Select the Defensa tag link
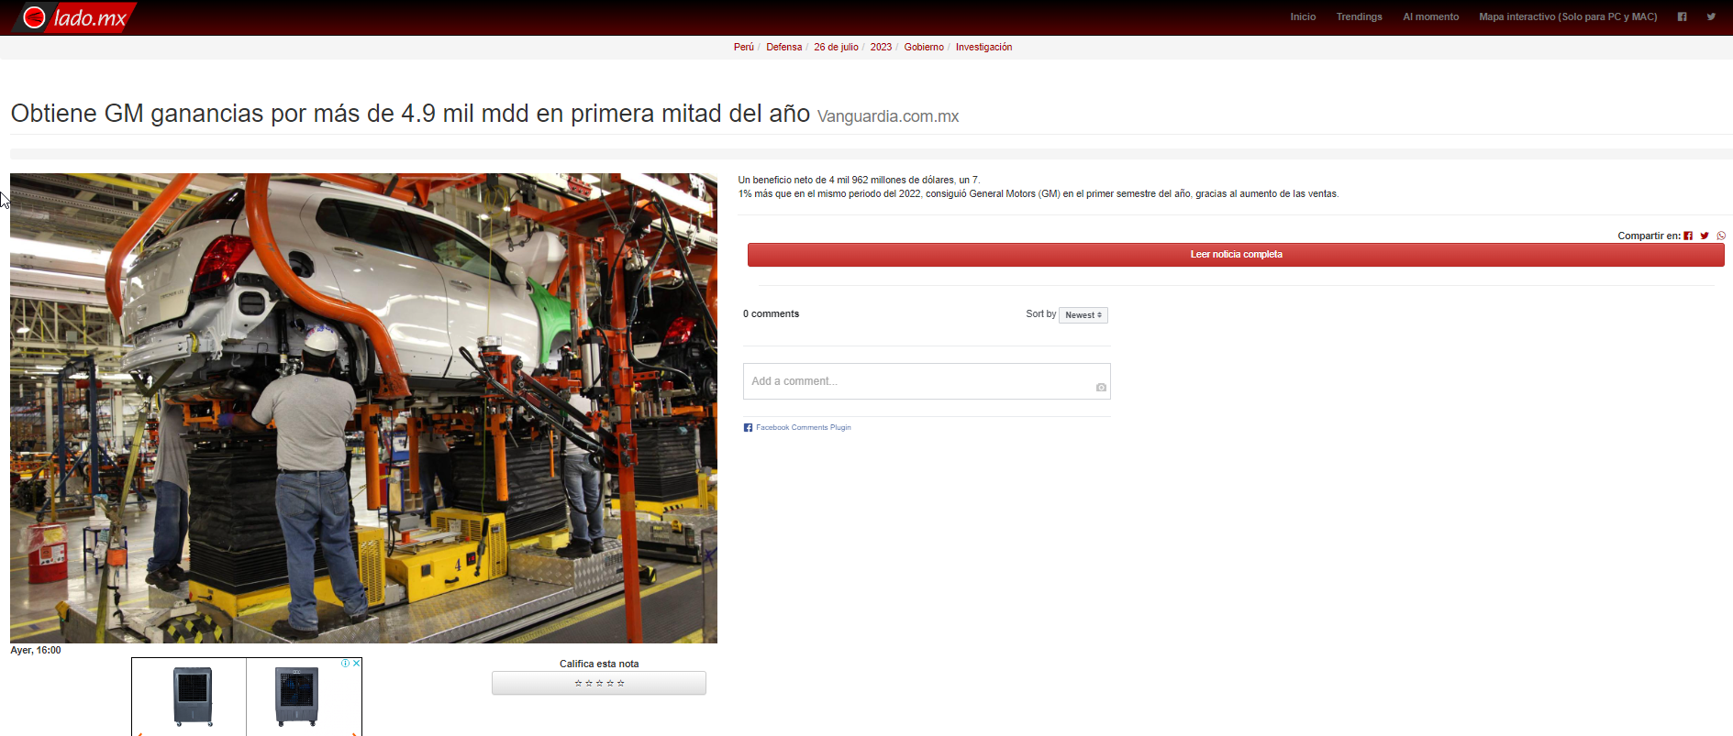This screenshot has width=1733, height=736. pyautogui.click(x=784, y=47)
